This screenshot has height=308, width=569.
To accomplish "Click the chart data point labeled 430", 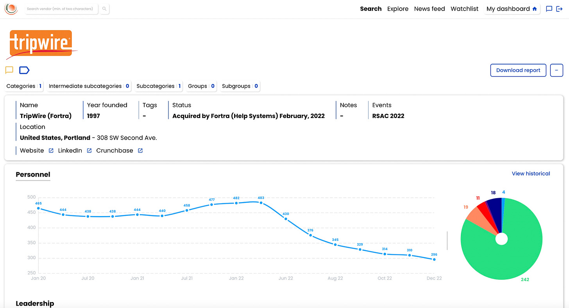I will pyautogui.click(x=286, y=219).
